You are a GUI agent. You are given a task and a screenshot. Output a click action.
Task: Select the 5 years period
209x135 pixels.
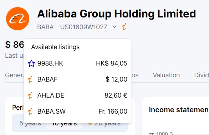pyautogui.click(x=30, y=123)
